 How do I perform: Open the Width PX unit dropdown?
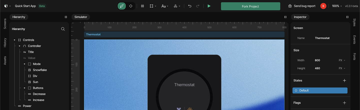342,60
